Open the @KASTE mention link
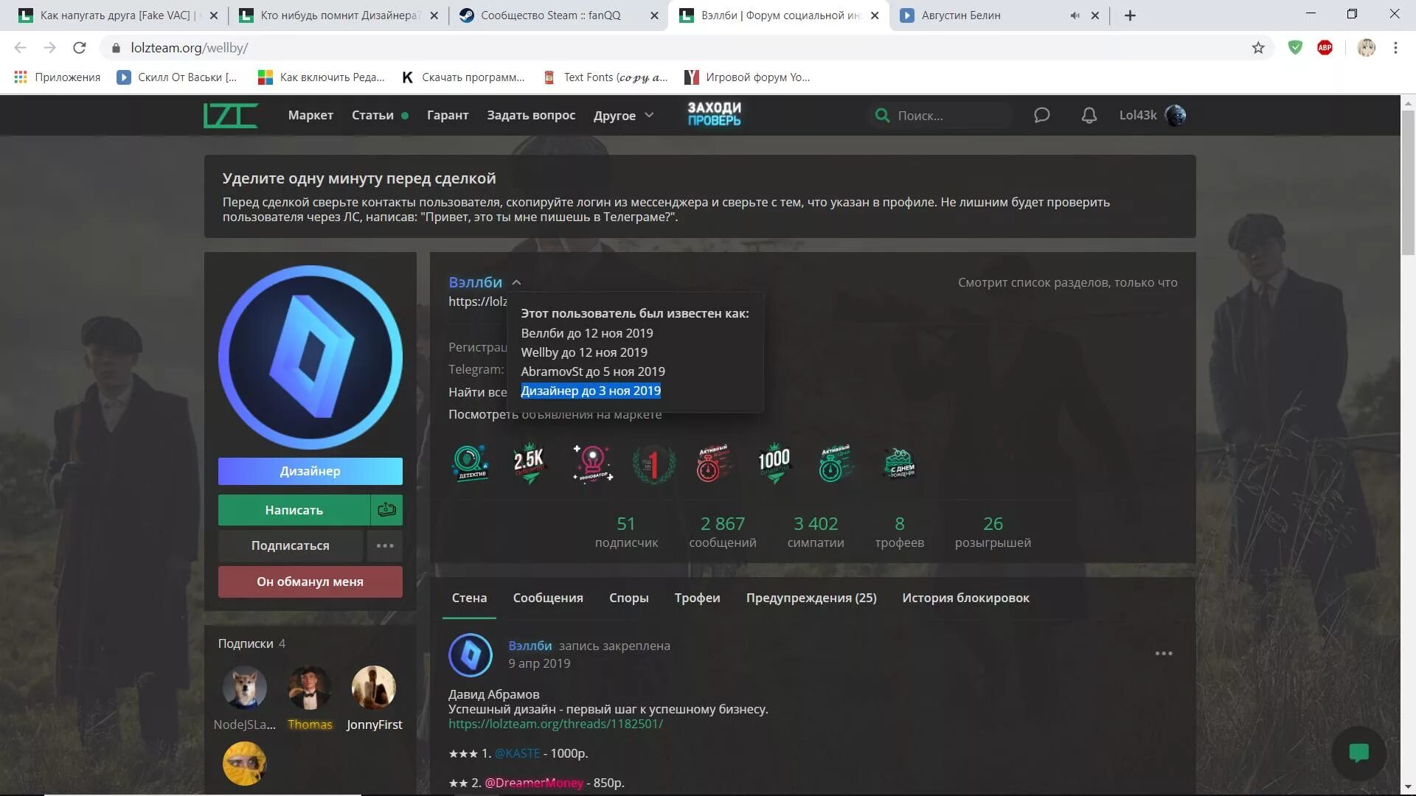 [517, 753]
